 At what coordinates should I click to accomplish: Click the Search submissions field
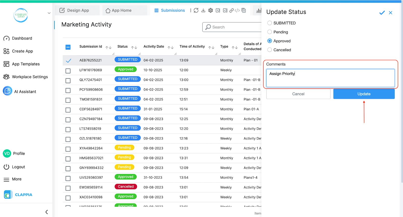(232, 27)
